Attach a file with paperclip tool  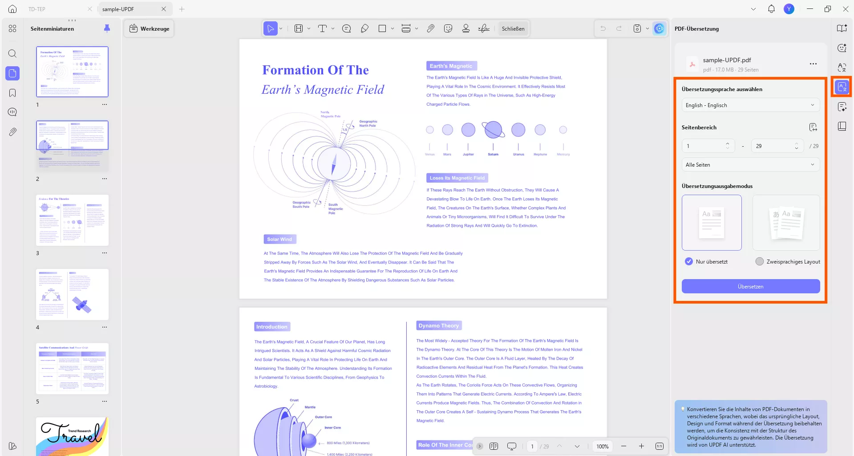coord(430,28)
